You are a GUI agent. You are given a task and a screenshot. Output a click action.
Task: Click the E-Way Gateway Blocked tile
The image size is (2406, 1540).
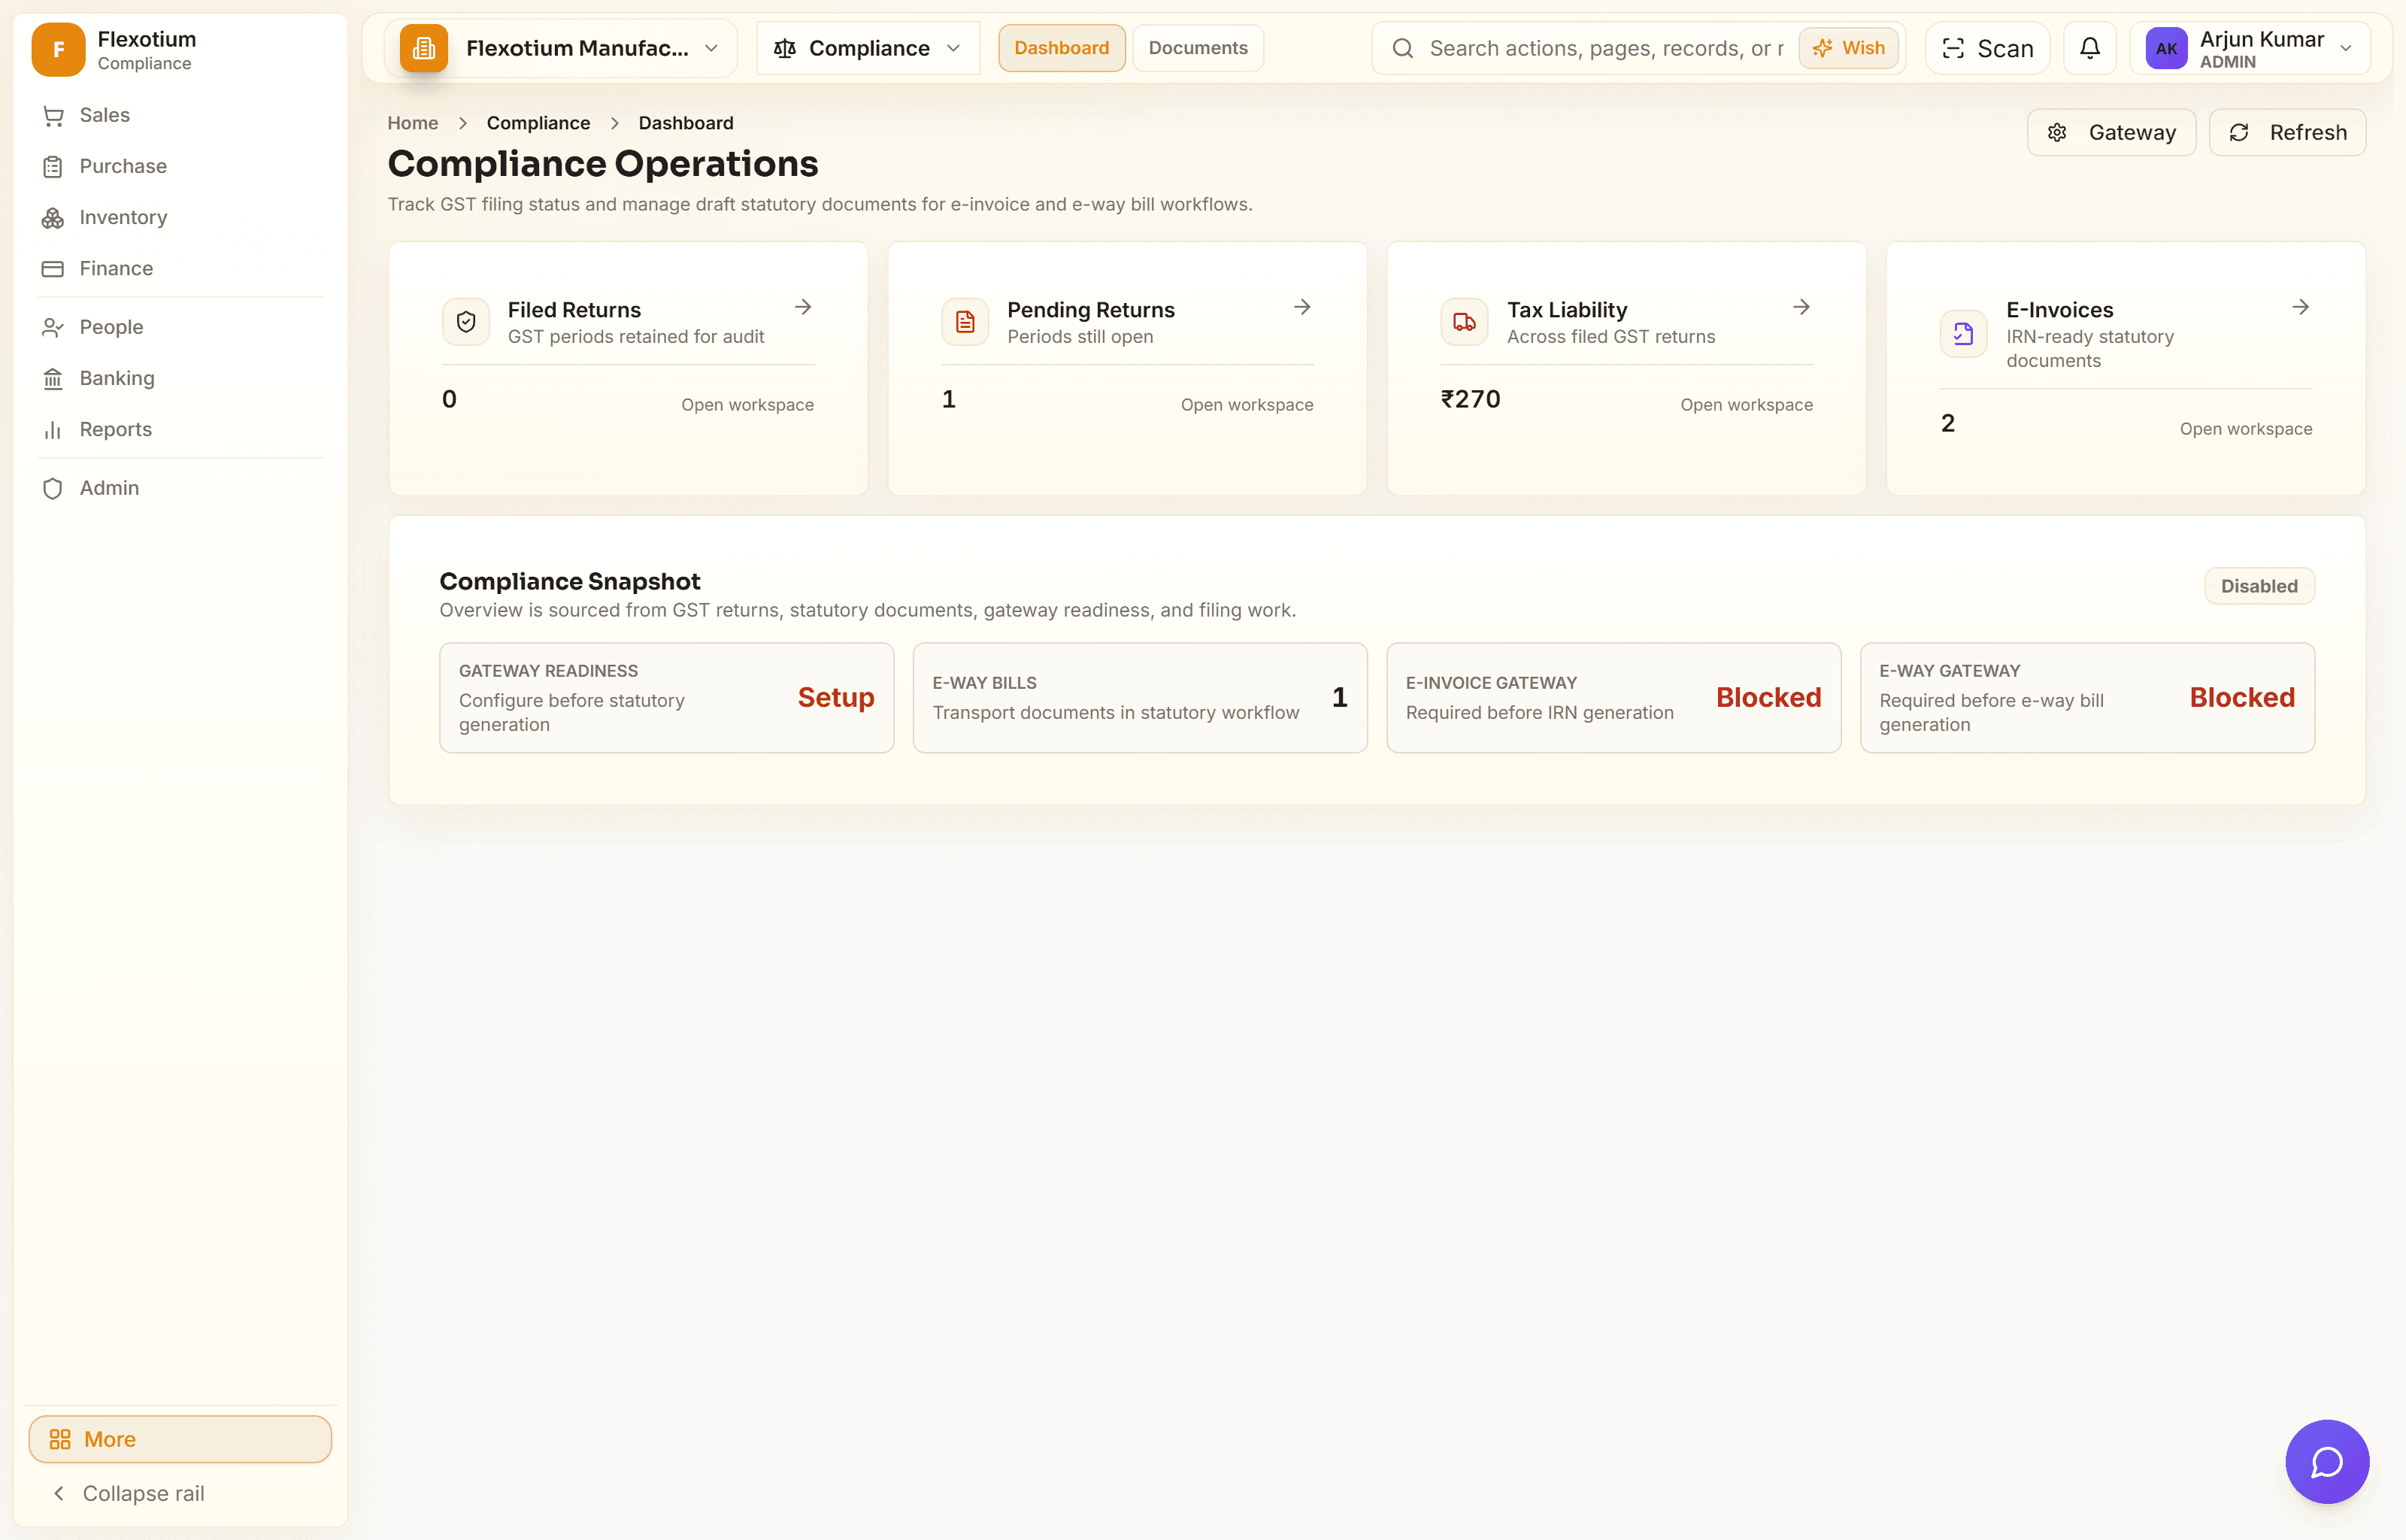(x=2087, y=698)
